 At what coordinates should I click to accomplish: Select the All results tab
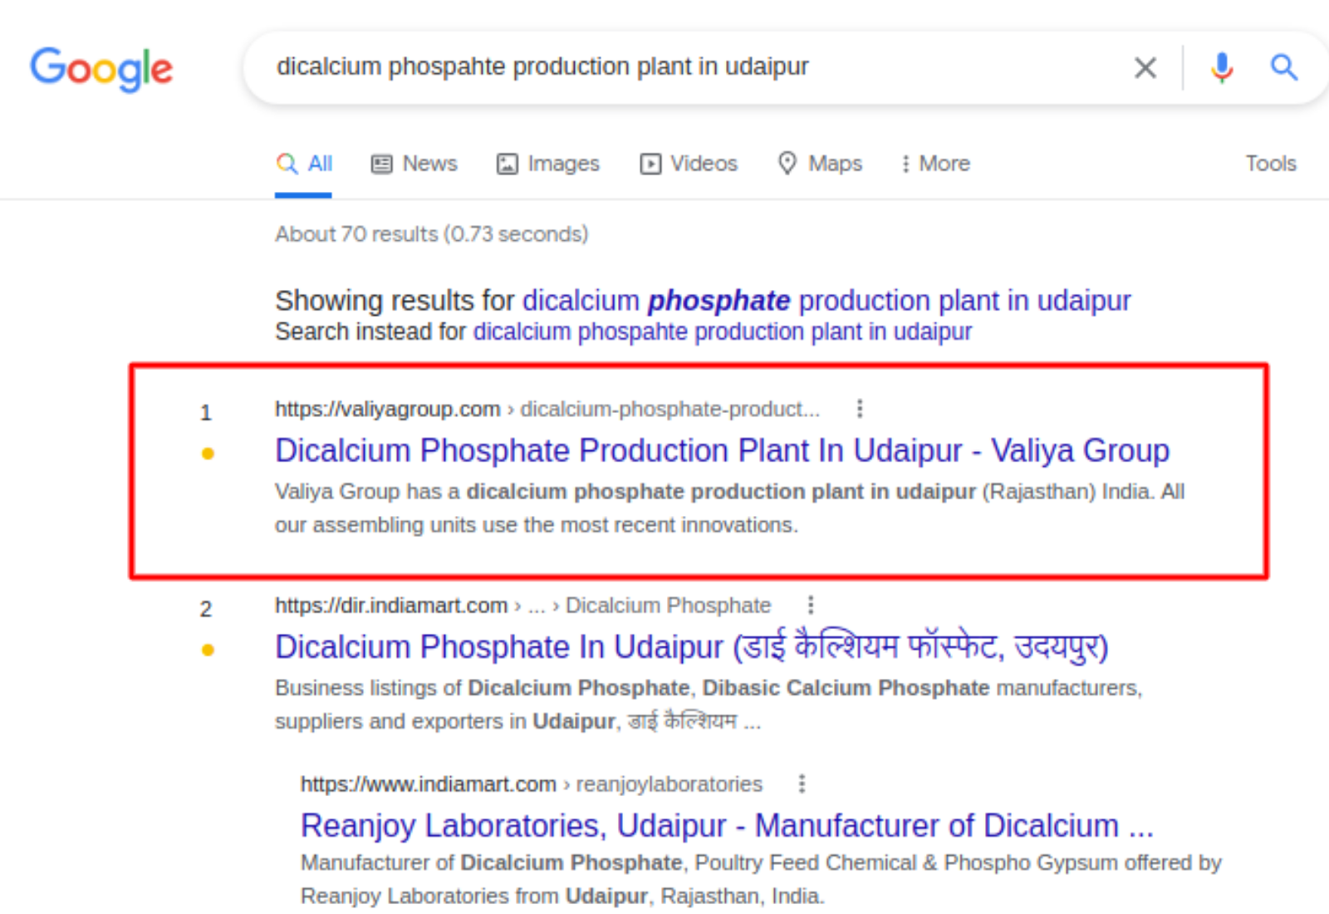(x=304, y=164)
